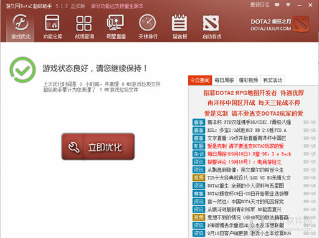Screen dimensions: 319x238
Task: Click the title text 部分功能已支持重生版本
Action: 117,6
